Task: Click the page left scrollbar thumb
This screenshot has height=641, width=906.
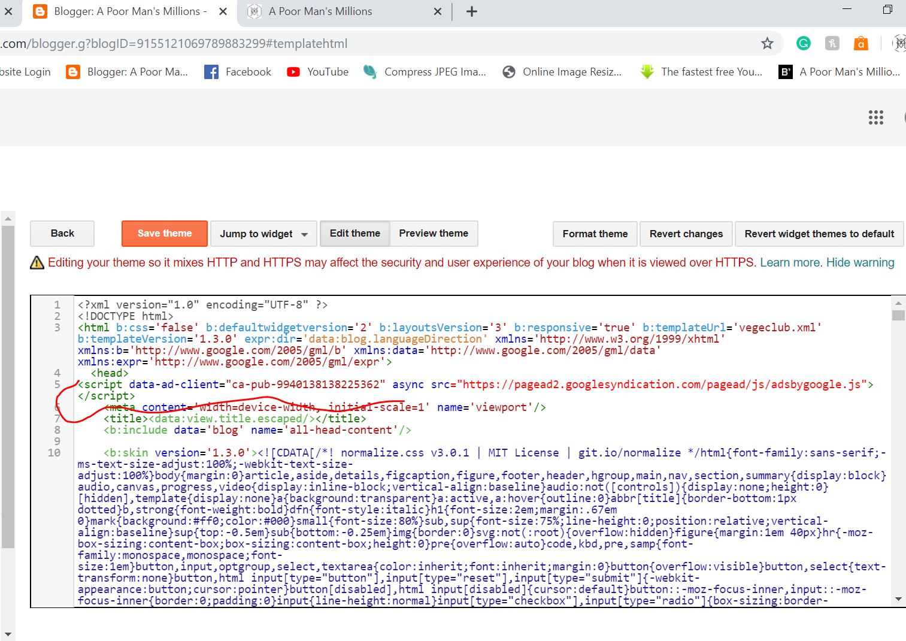Action: (8, 387)
